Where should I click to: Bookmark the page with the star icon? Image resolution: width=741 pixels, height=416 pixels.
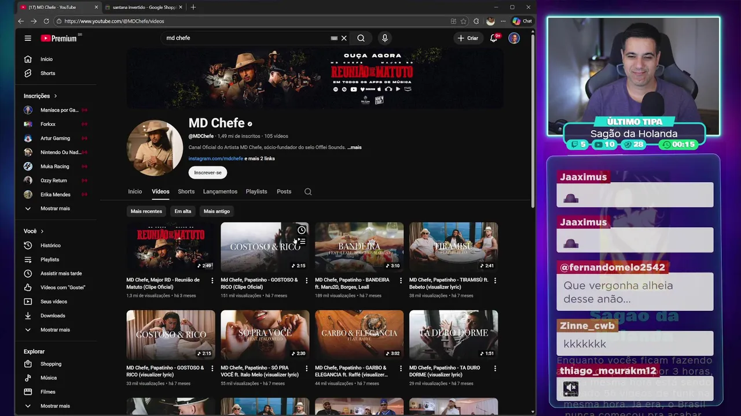464,21
